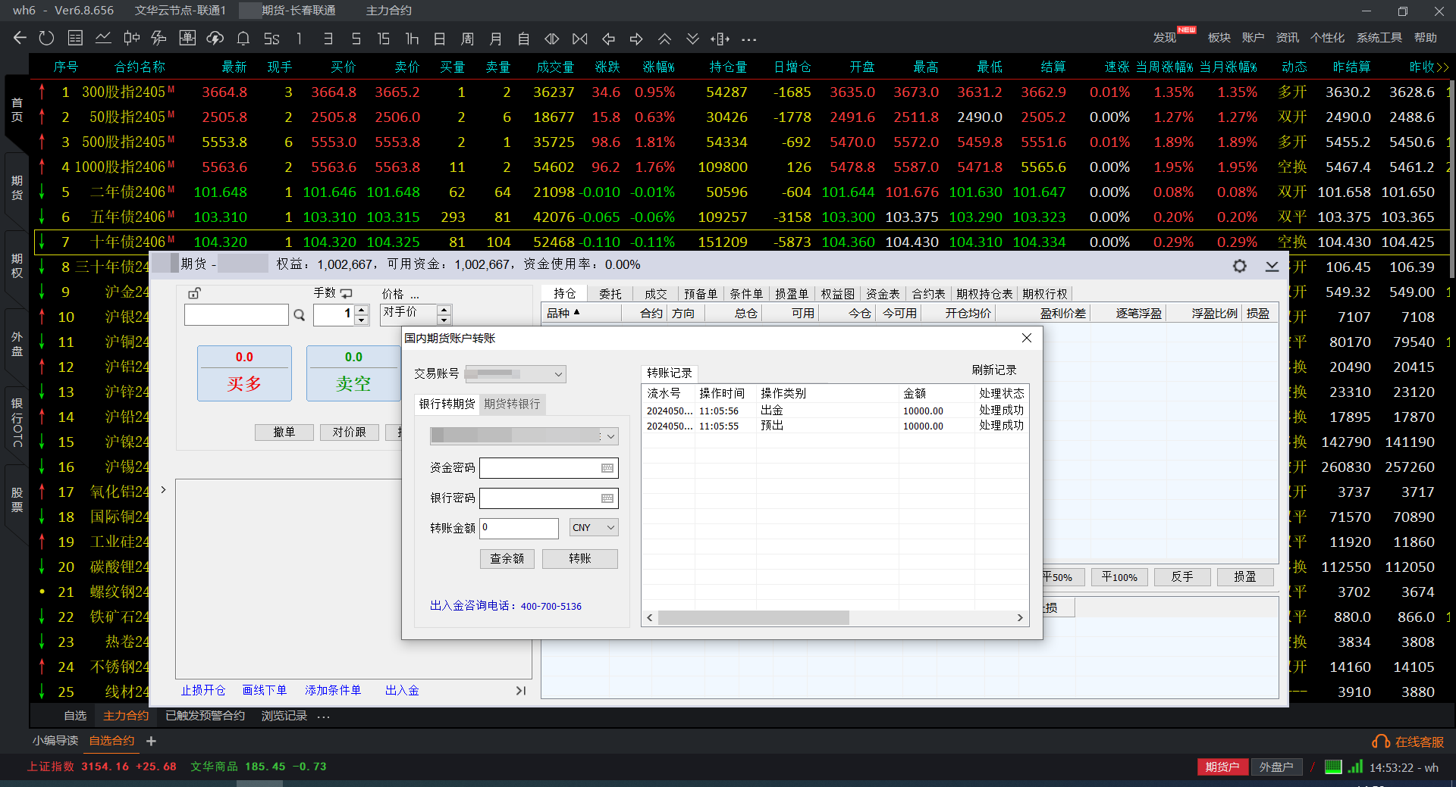
Task: Open soft keyboard for 银行密码
Action: [607, 498]
